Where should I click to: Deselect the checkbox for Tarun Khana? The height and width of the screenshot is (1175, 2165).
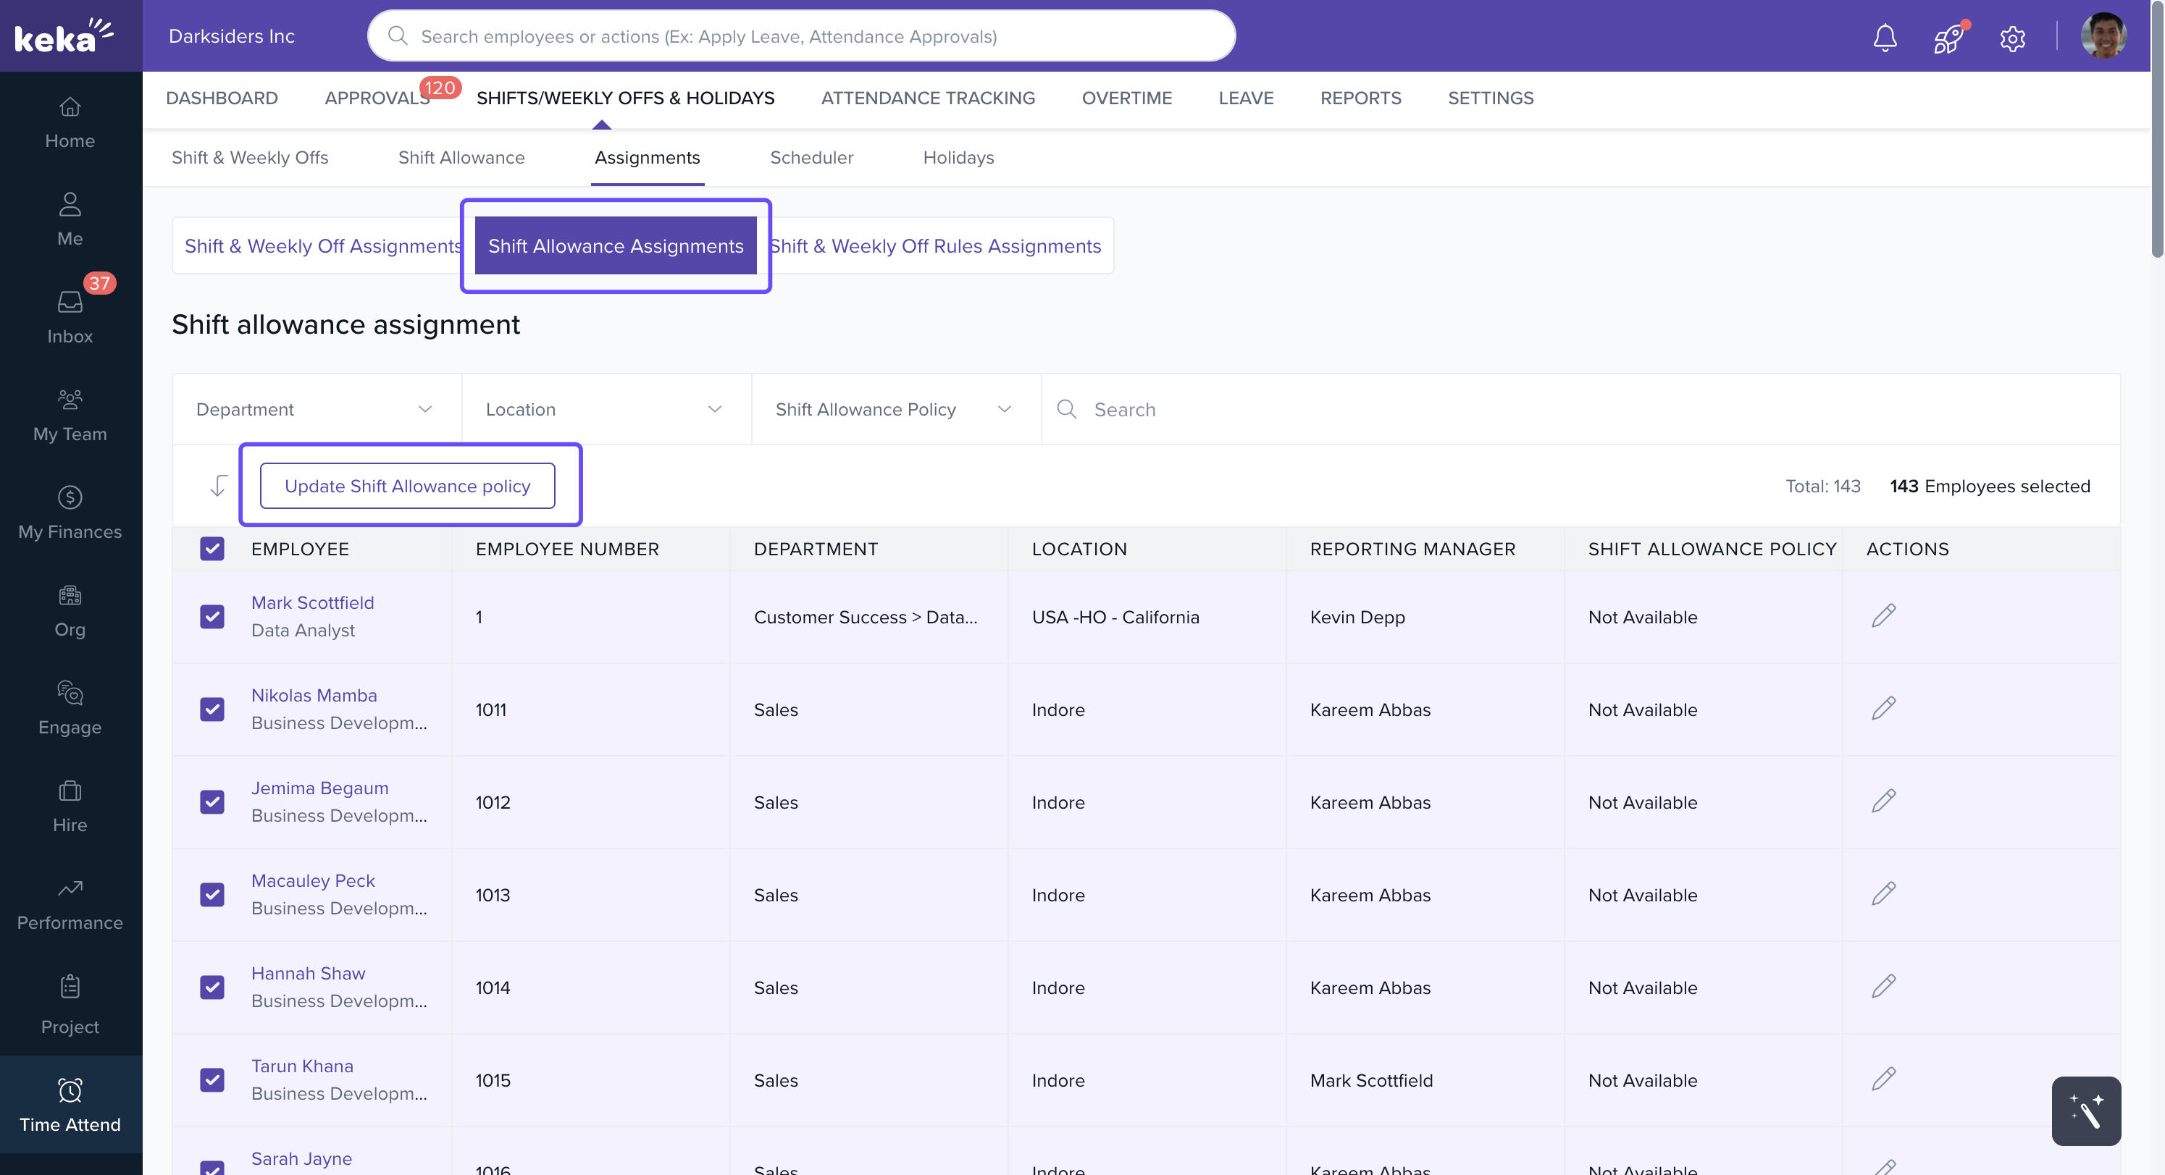tap(212, 1079)
